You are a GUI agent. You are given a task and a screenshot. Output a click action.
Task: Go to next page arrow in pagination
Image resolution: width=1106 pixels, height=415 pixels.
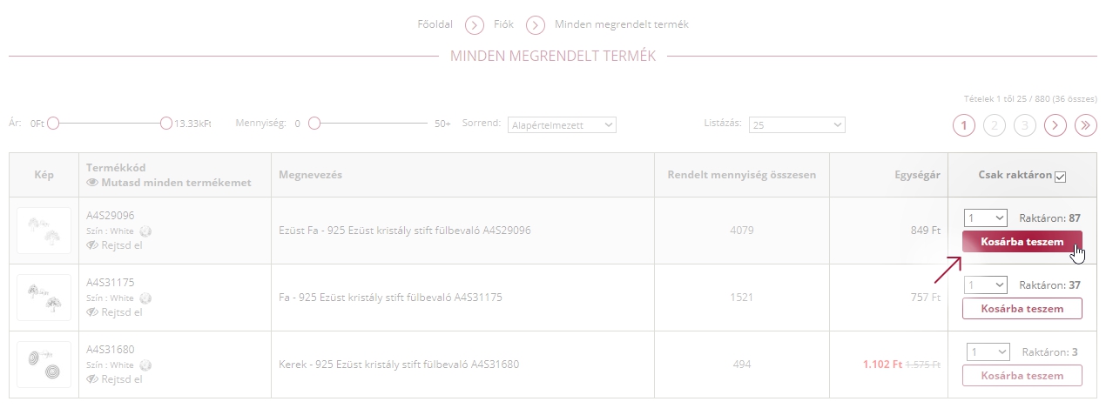pos(1055,125)
